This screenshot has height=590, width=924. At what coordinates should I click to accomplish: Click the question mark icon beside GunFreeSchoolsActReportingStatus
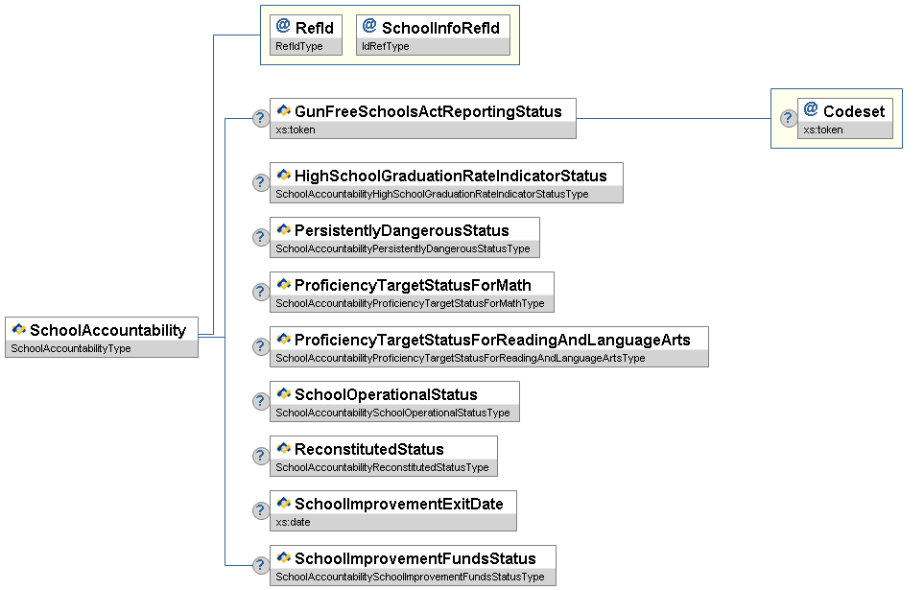259,119
